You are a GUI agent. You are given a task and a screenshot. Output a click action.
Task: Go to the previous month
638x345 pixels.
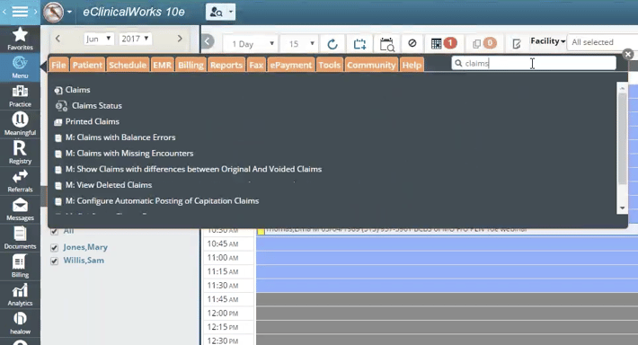click(x=58, y=39)
